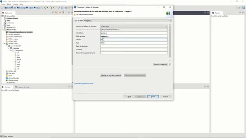This screenshot has height=138, width=246.
Task: Select Contextes node in repository tree
Action: (x=10, y=23)
